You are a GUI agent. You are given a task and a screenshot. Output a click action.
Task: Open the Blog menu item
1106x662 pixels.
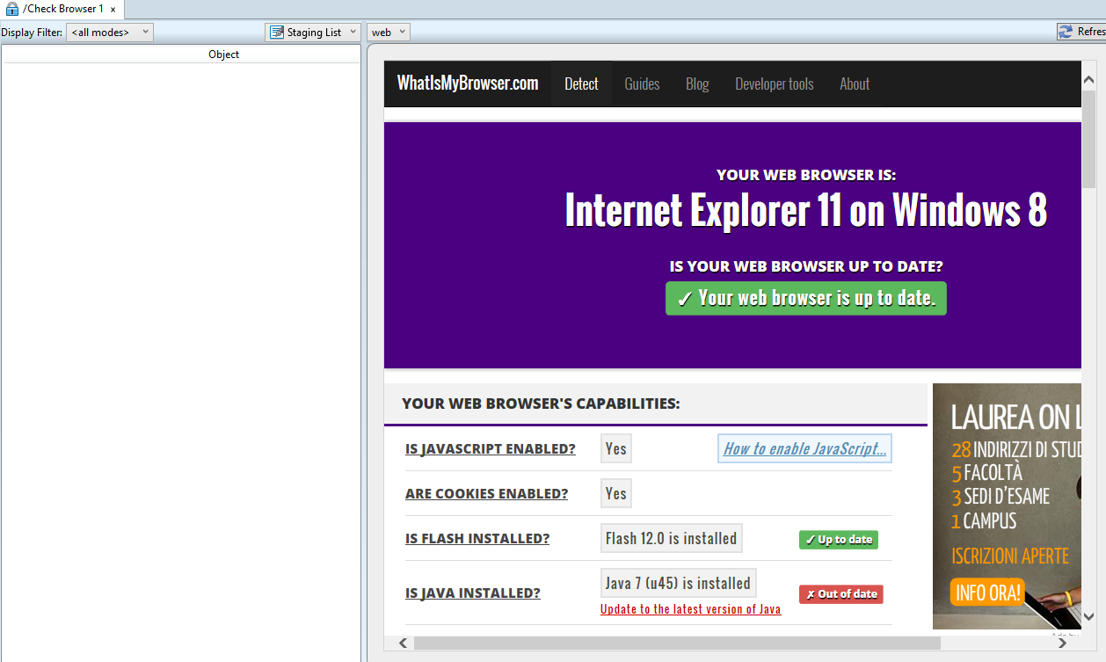click(697, 84)
